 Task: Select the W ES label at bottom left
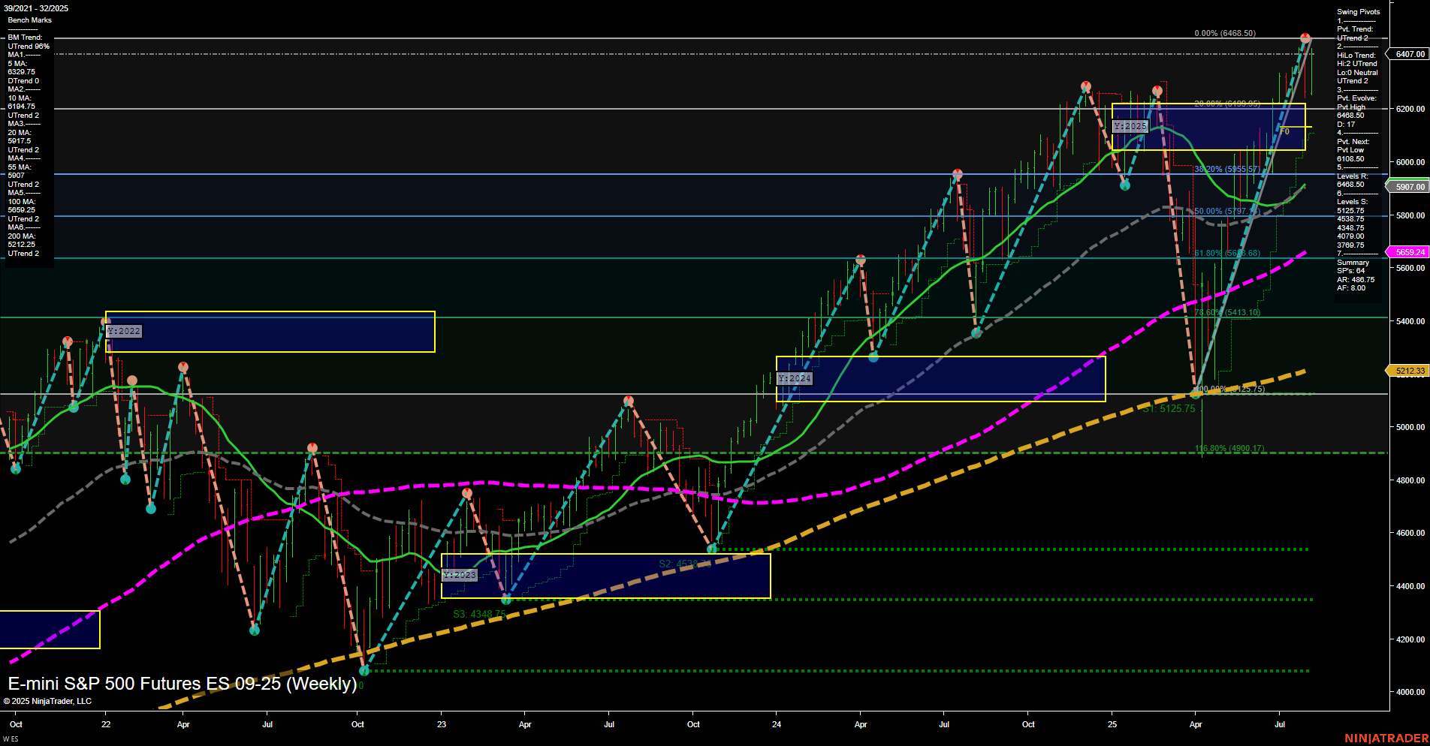click(x=11, y=739)
